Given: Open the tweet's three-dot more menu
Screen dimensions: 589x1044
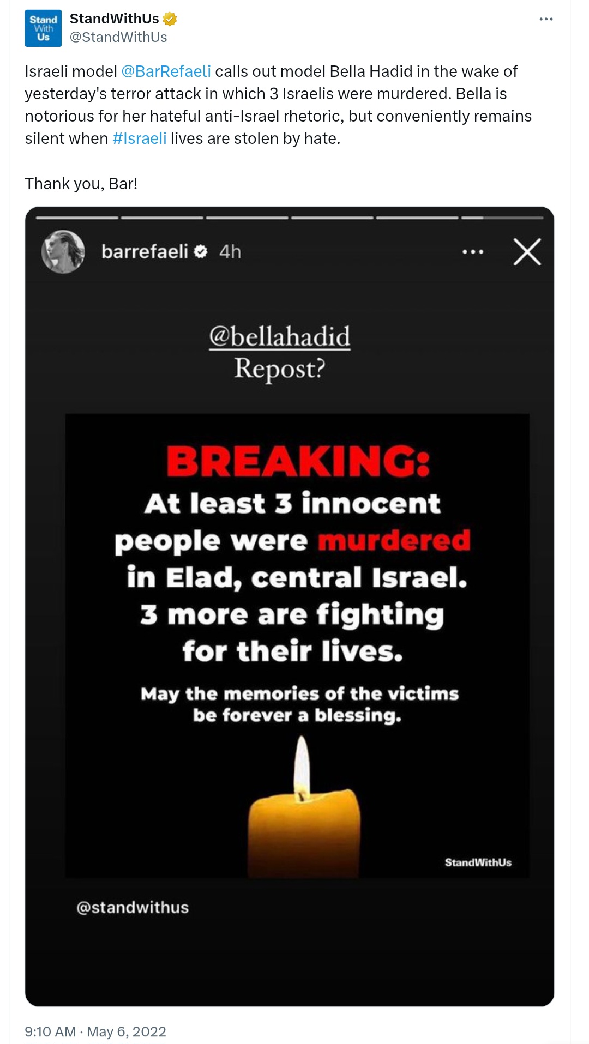Looking at the screenshot, I should [546, 19].
